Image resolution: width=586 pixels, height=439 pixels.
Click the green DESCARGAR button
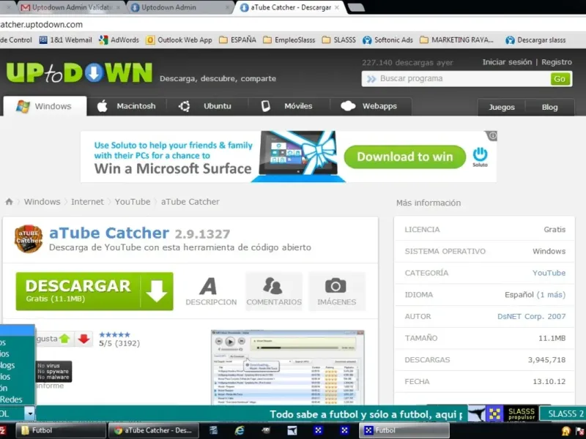[94, 291]
